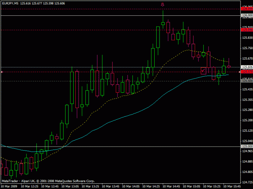Click the 124.965 price axis value
This screenshot has width=253, height=189.
tap(247, 151)
